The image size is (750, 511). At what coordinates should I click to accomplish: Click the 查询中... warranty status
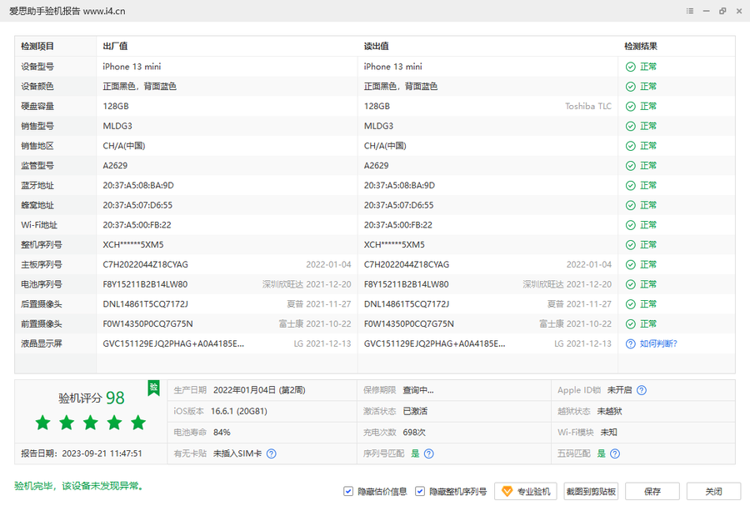pos(418,390)
